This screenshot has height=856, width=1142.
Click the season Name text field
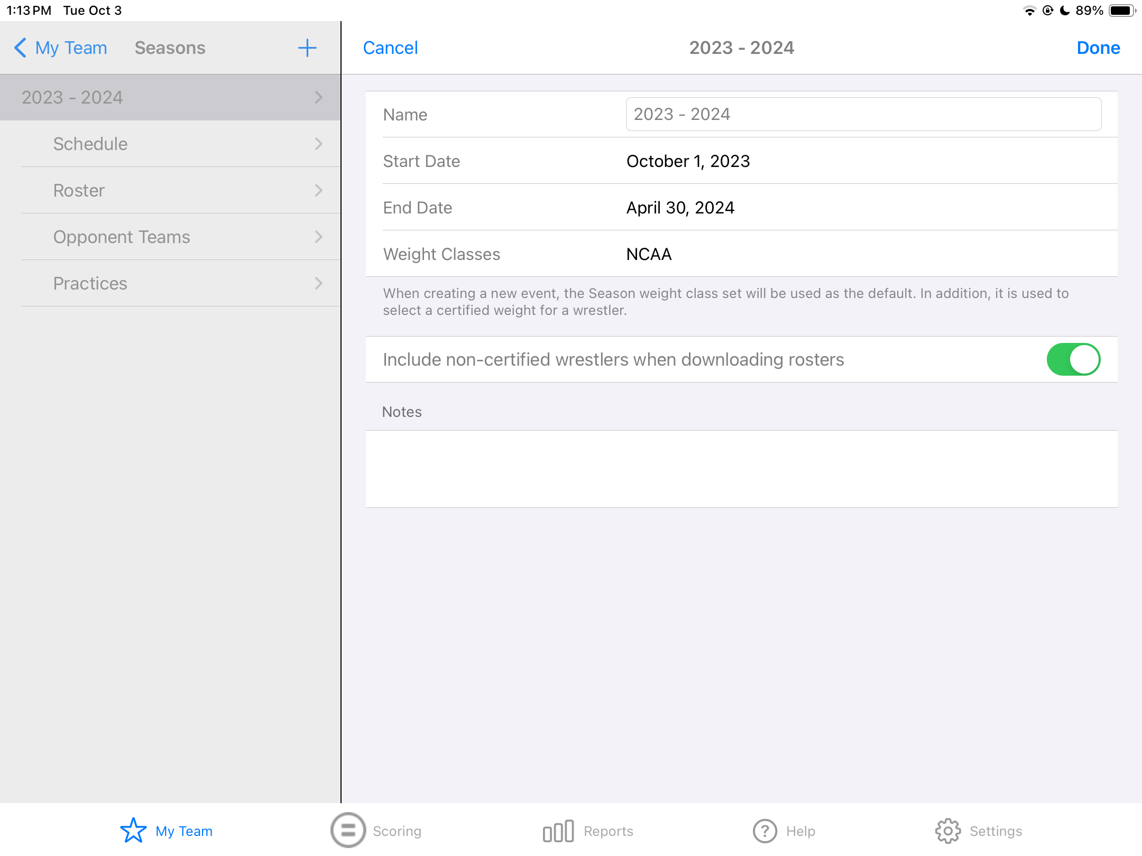(863, 114)
